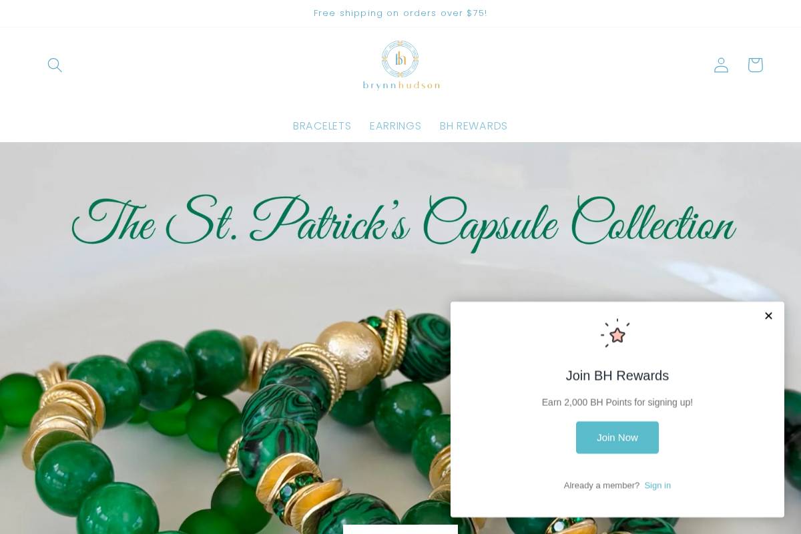Follow the Sign in link
This screenshot has width=801, height=534.
click(x=657, y=485)
